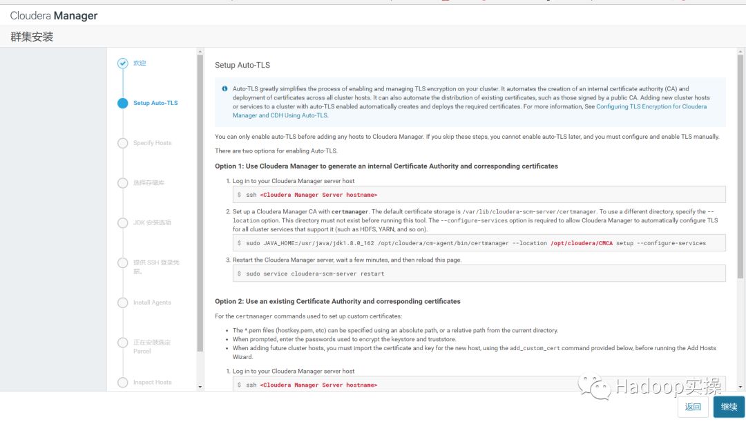Click the main content scrollbar thumb
Image resolution: width=746 pixels, height=422 pixels.
coord(740,166)
